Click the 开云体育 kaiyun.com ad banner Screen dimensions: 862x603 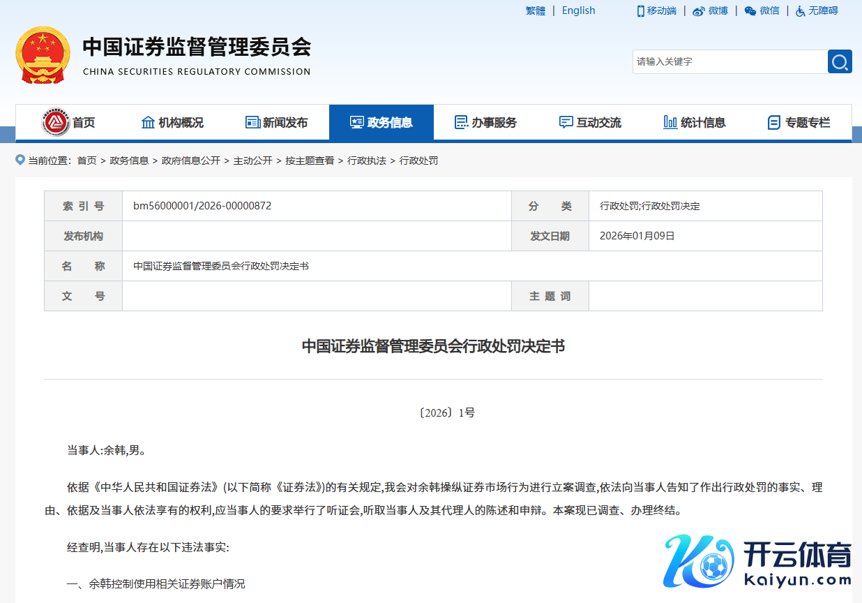[x=758, y=563]
